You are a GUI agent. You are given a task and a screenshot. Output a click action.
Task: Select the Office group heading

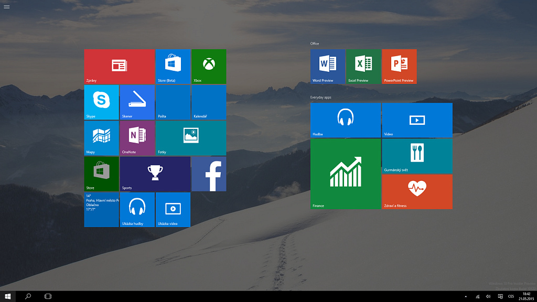tap(315, 44)
